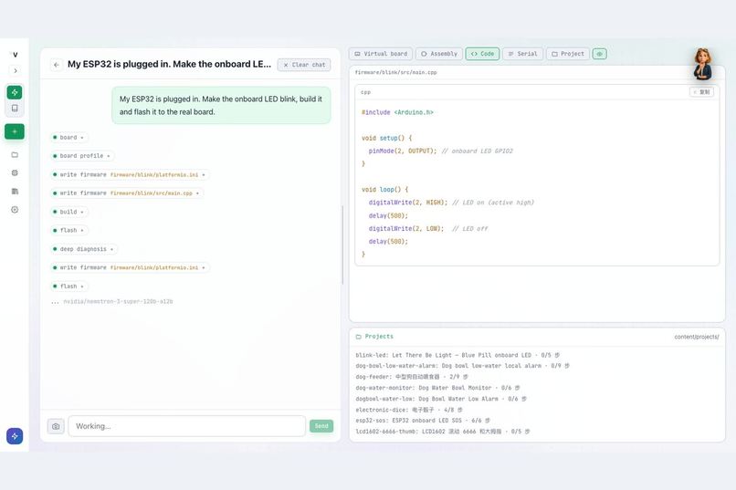The image size is (736, 490).
Task: Click the copy button on the cpp code block
Action: (701, 92)
